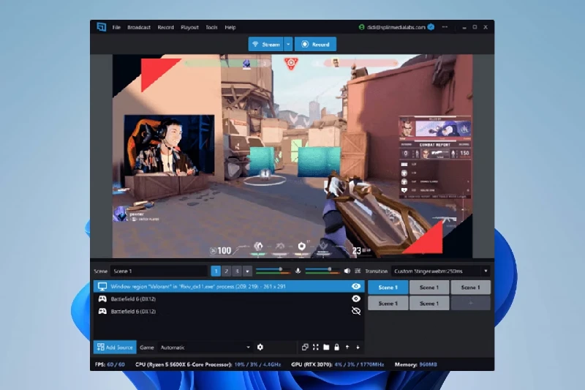Open the Help menu
The image size is (585, 390).
[230, 27]
